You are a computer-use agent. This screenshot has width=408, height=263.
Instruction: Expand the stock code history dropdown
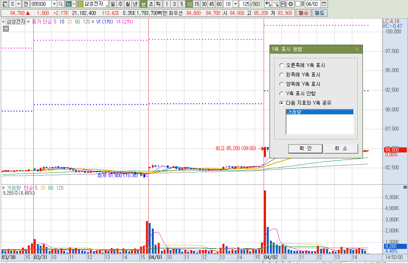(54, 4)
